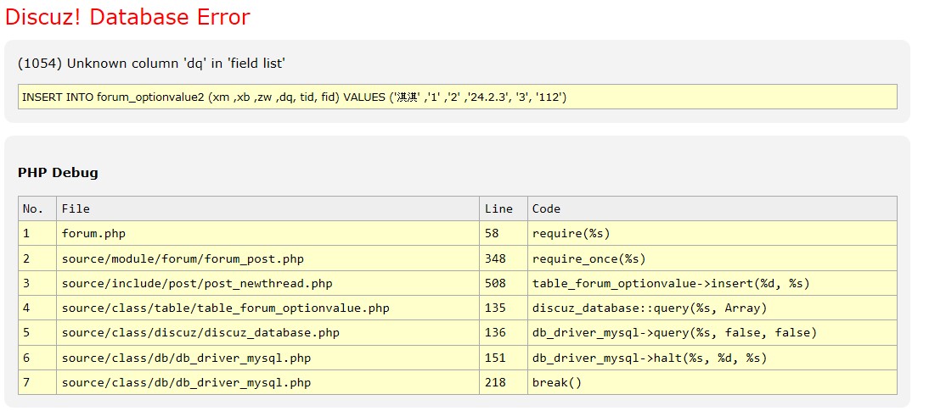Click line number 151

504,358
